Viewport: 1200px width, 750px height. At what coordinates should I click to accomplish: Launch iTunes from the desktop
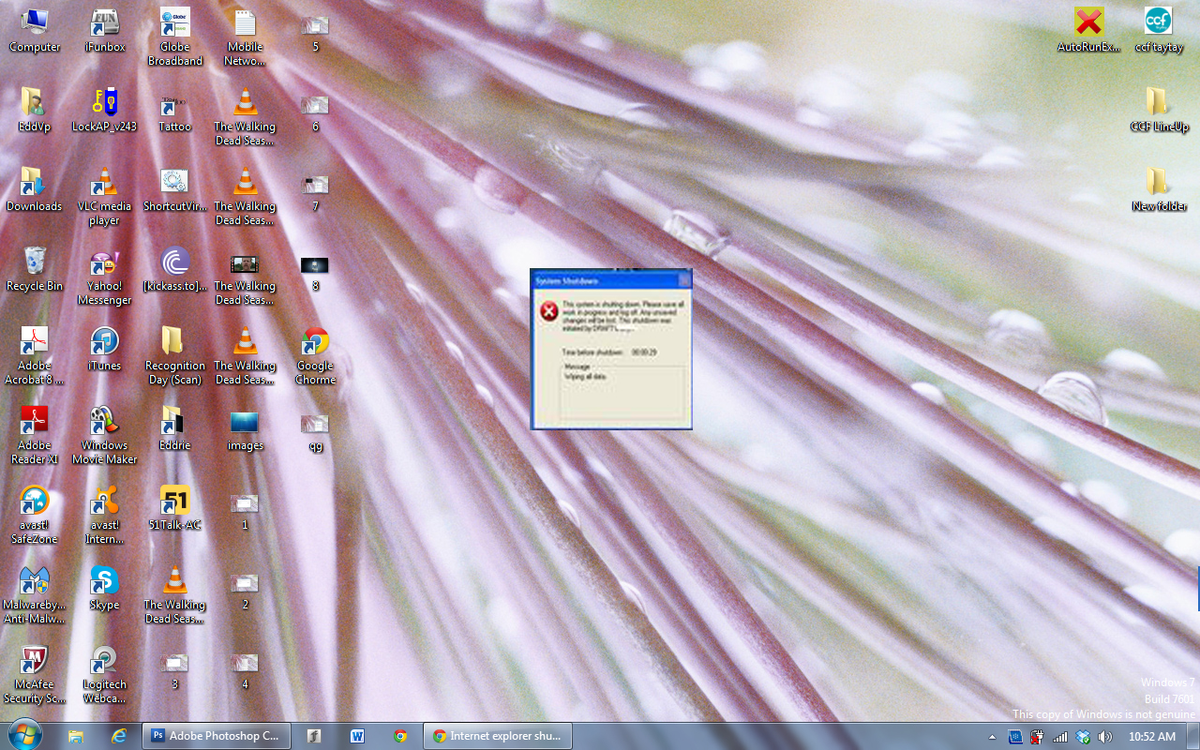[104, 349]
